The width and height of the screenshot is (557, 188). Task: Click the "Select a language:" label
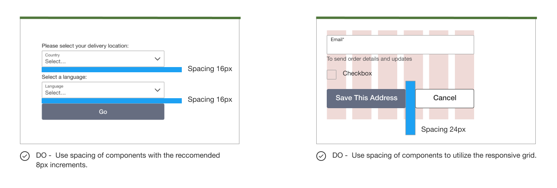(64, 77)
